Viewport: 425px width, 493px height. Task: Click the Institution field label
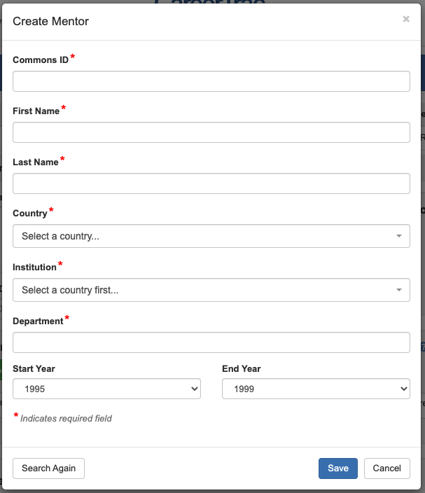(x=34, y=268)
